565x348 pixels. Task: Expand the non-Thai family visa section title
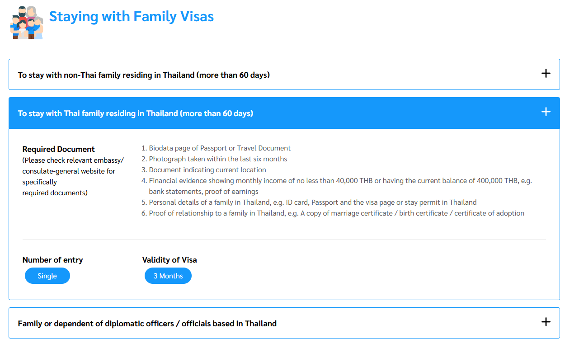click(x=144, y=75)
